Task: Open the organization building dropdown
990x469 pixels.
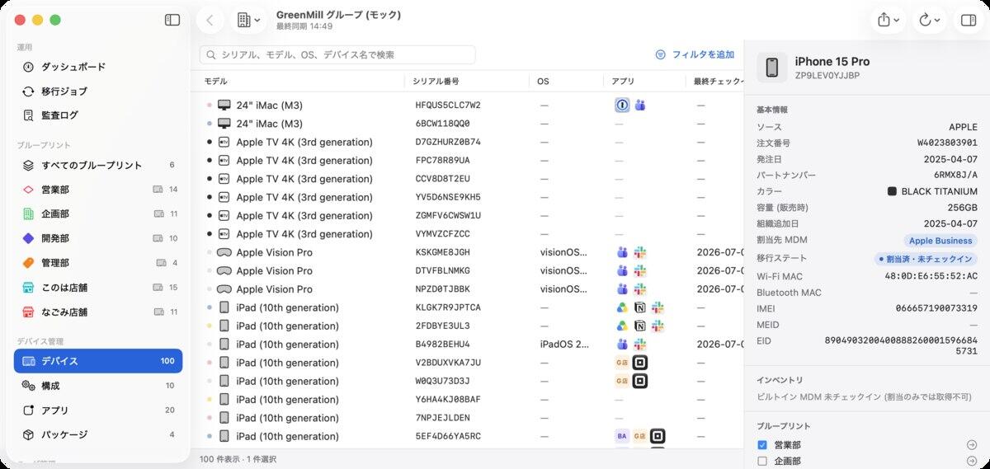Action: pos(248,21)
